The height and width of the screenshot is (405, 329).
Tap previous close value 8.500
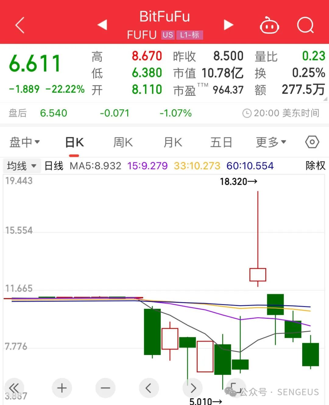[228, 56]
